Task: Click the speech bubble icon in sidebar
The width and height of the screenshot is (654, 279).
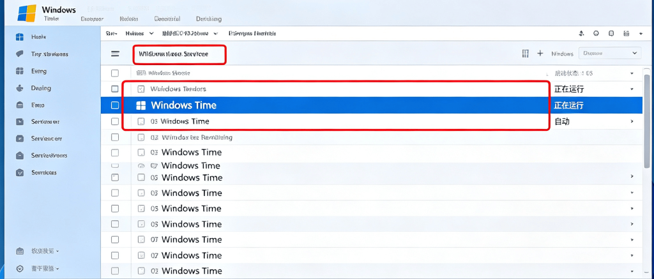Action: click(x=19, y=54)
